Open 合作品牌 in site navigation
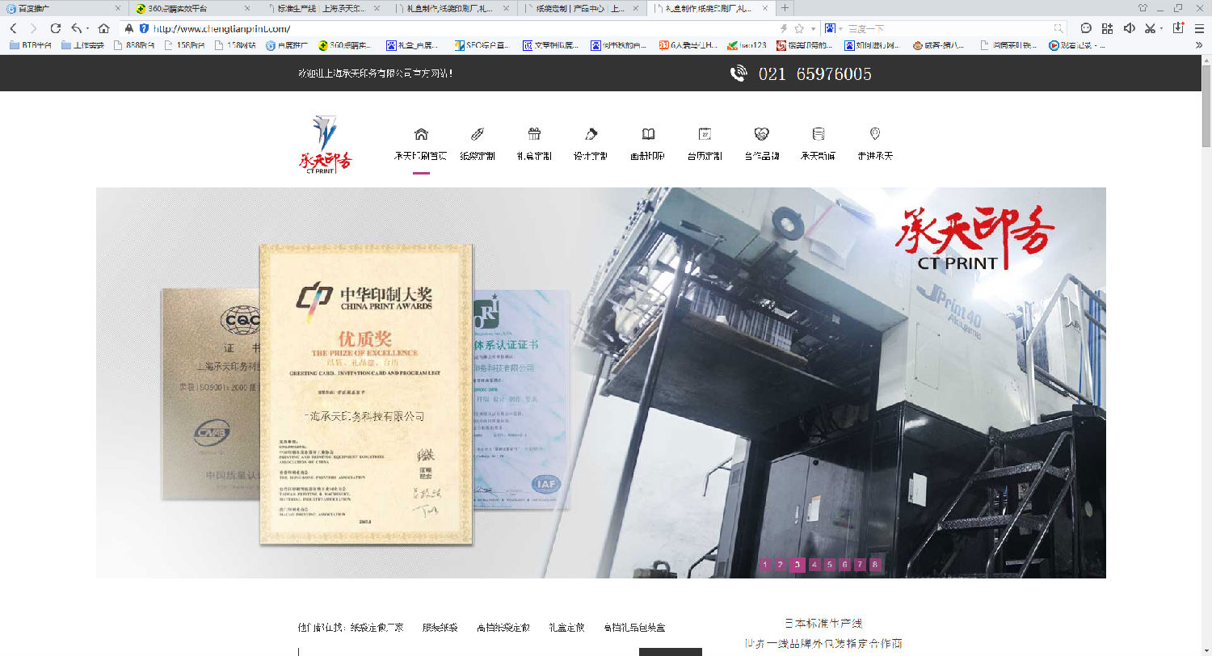The image size is (1212, 656). pos(761,156)
